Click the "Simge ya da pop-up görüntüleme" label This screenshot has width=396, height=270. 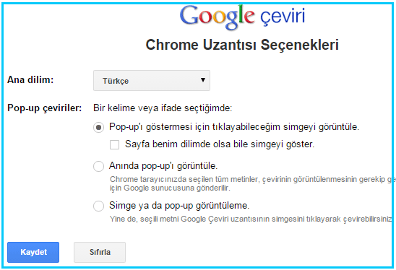[179, 206]
